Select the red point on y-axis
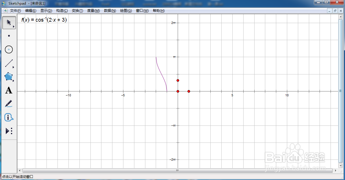 tap(178, 80)
